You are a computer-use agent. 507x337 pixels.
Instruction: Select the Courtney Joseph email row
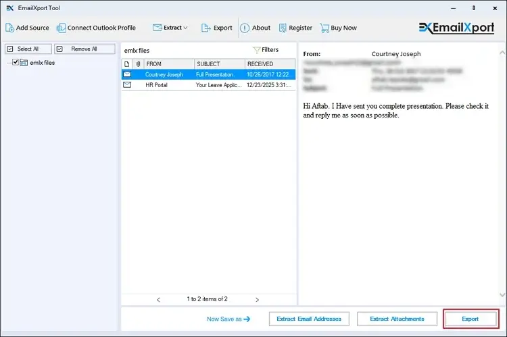point(209,74)
